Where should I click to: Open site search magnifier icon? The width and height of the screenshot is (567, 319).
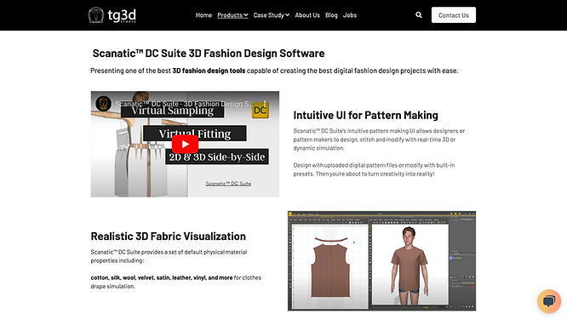[x=419, y=15]
